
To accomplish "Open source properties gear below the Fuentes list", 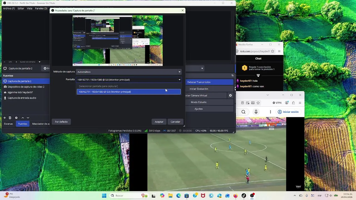I will click(x=16, y=118).
